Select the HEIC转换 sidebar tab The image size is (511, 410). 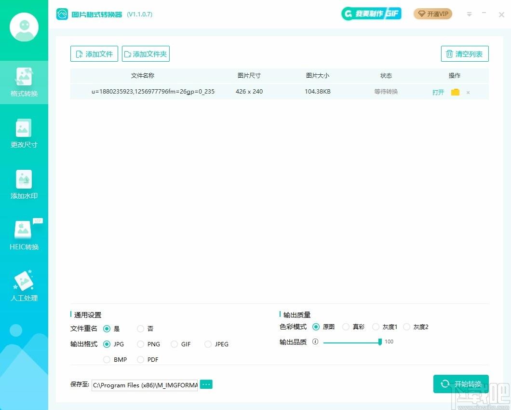pyautogui.click(x=24, y=235)
